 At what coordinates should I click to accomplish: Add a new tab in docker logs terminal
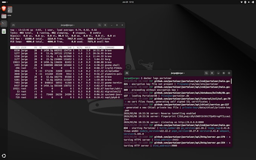(x=127, y=73)
